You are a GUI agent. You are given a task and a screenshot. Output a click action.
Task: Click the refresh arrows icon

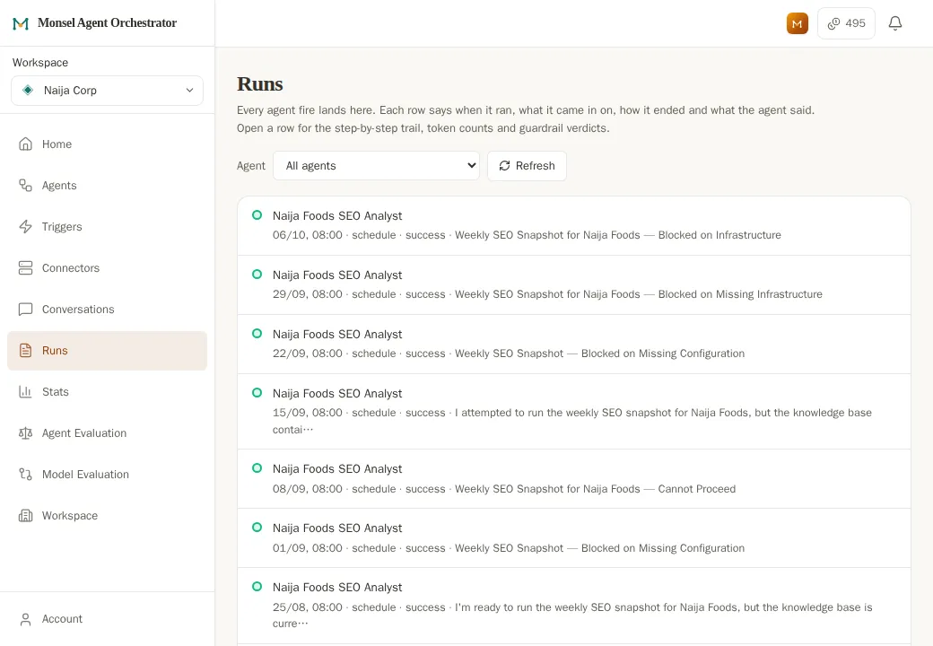coord(504,165)
